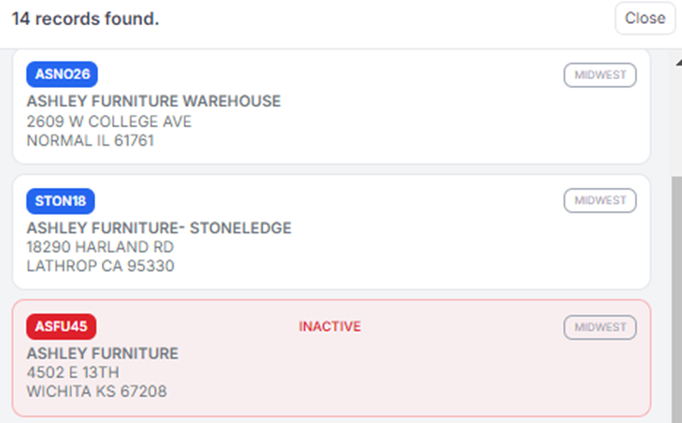Open the Ashley Furniture Warehouse record
Image resolution: width=682 pixels, height=423 pixels.
click(154, 101)
